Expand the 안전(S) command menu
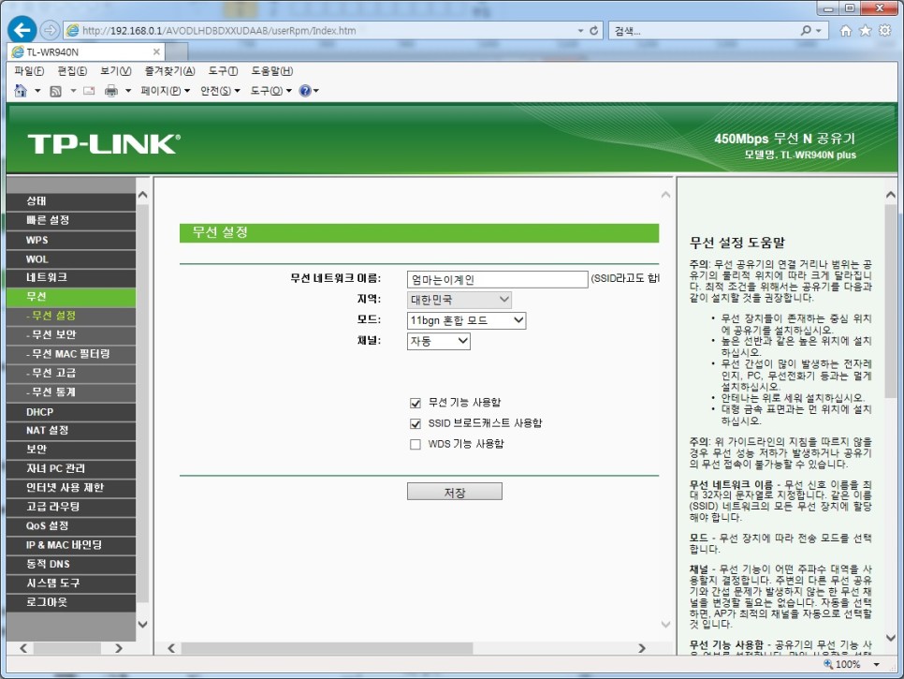This screenshot has height=679, width=904. (220, 91)
